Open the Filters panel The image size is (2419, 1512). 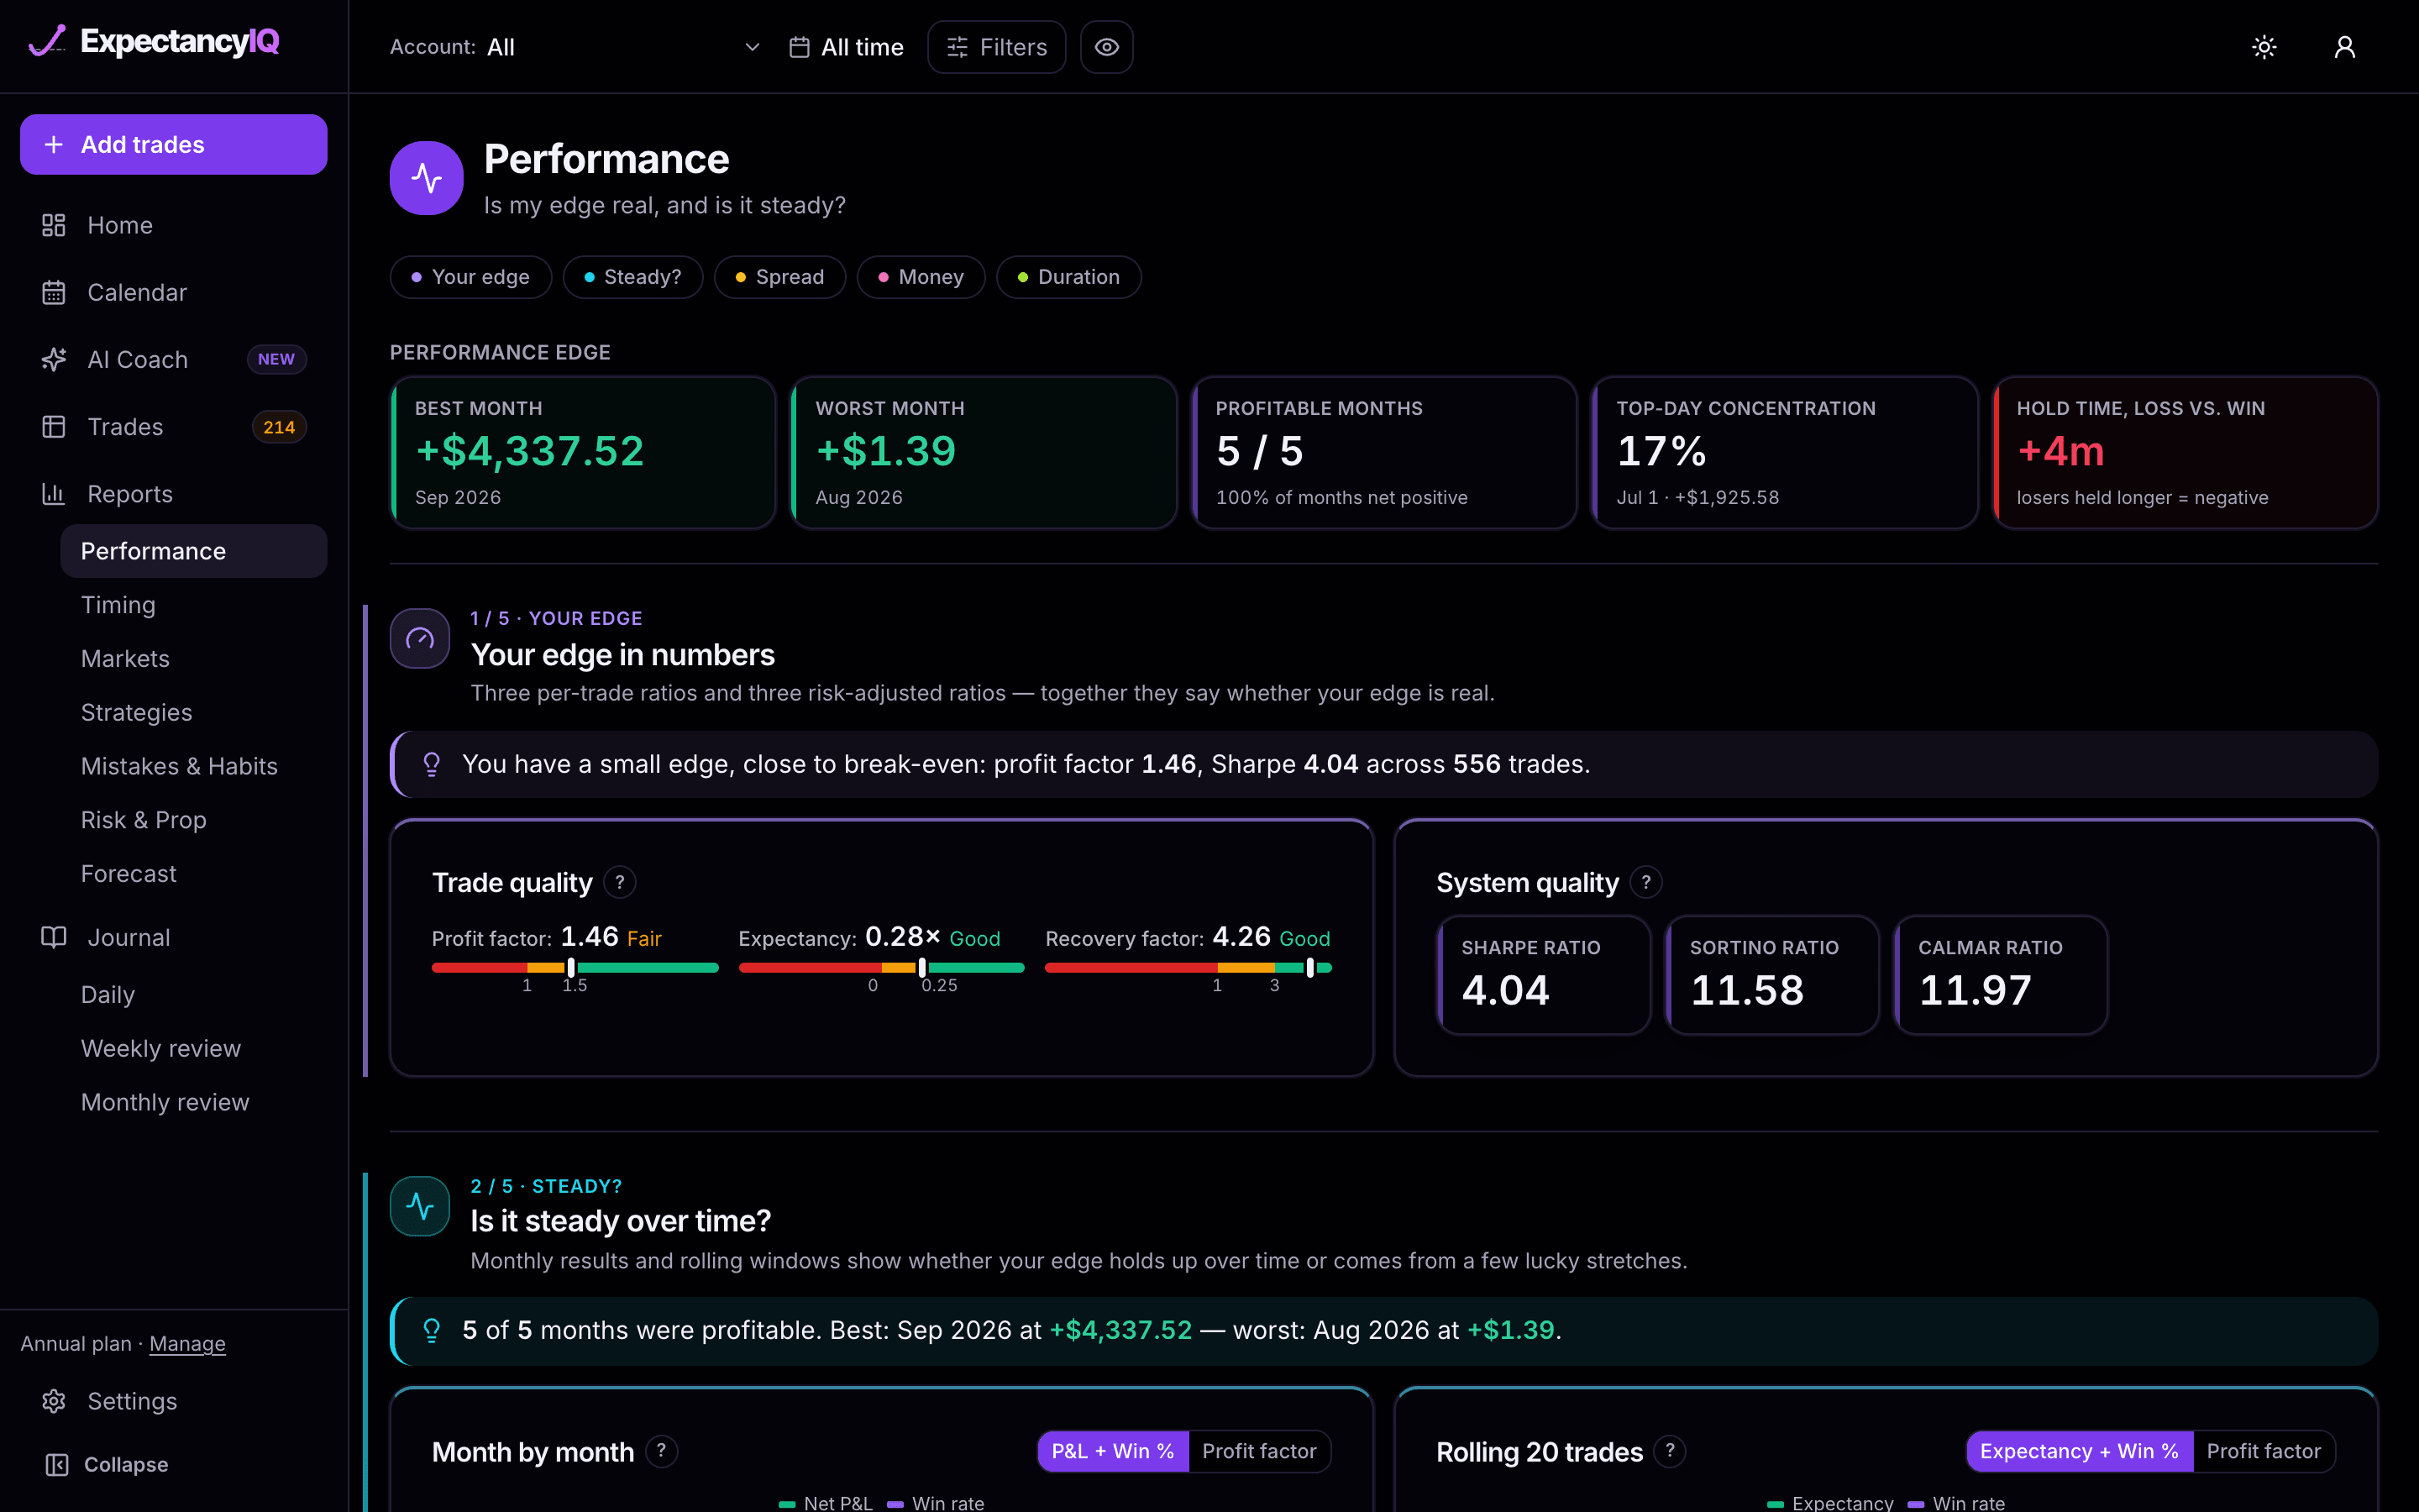click(x=997, y=47)
